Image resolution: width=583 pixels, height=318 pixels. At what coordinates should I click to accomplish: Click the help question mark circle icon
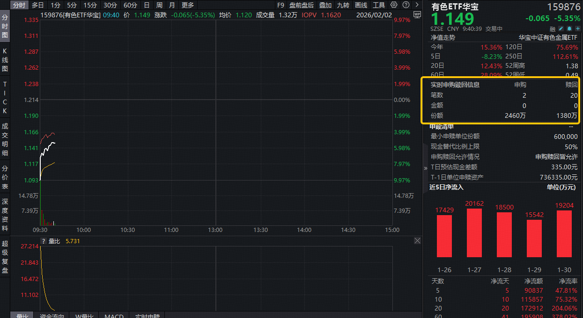click(x=406, y=5)
